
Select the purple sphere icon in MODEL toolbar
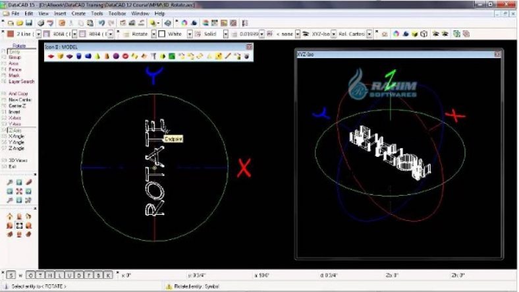point(115,56)
